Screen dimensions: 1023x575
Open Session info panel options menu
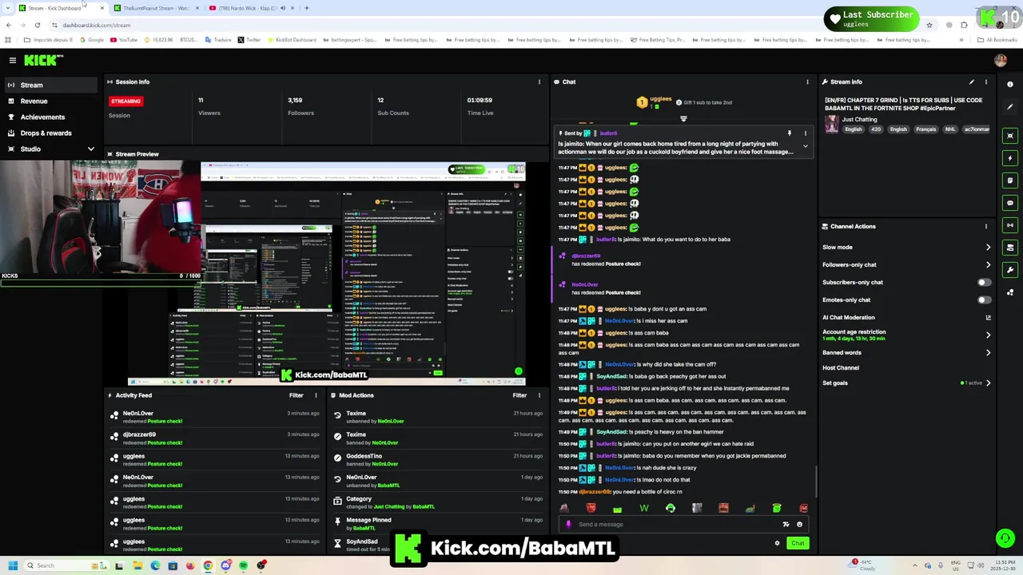tap(539, 81)
